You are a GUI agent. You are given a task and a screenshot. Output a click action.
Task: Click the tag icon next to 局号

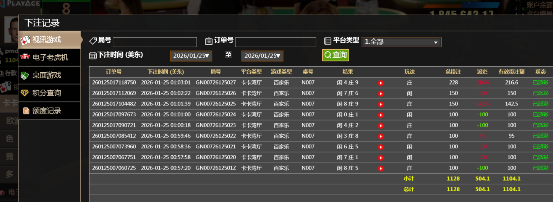click(x=93, y=41)
